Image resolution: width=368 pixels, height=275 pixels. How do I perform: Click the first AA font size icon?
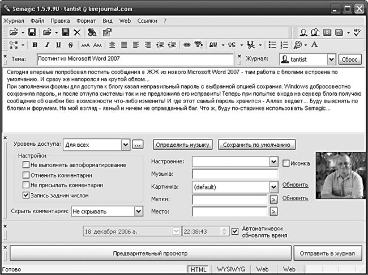(85, 45)
